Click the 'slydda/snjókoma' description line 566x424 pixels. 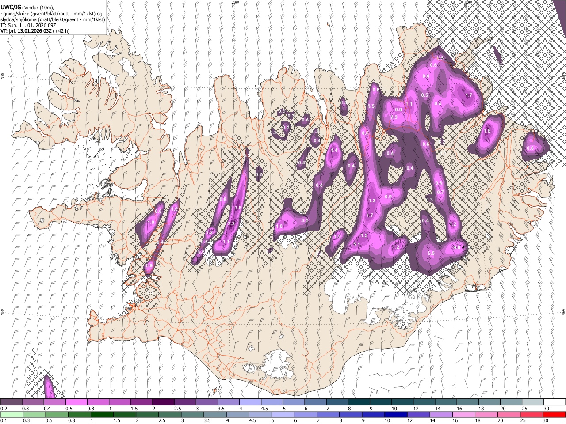52,19
